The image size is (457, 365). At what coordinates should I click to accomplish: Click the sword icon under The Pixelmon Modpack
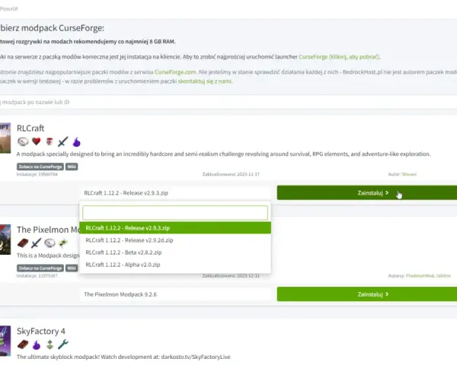click(36, 243)
